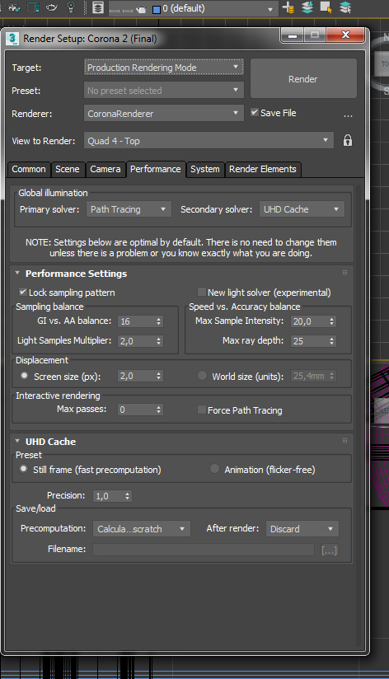
Task: Toggle the View to Render lock icon
Action: pyautogui.click(x=348, y=140)
